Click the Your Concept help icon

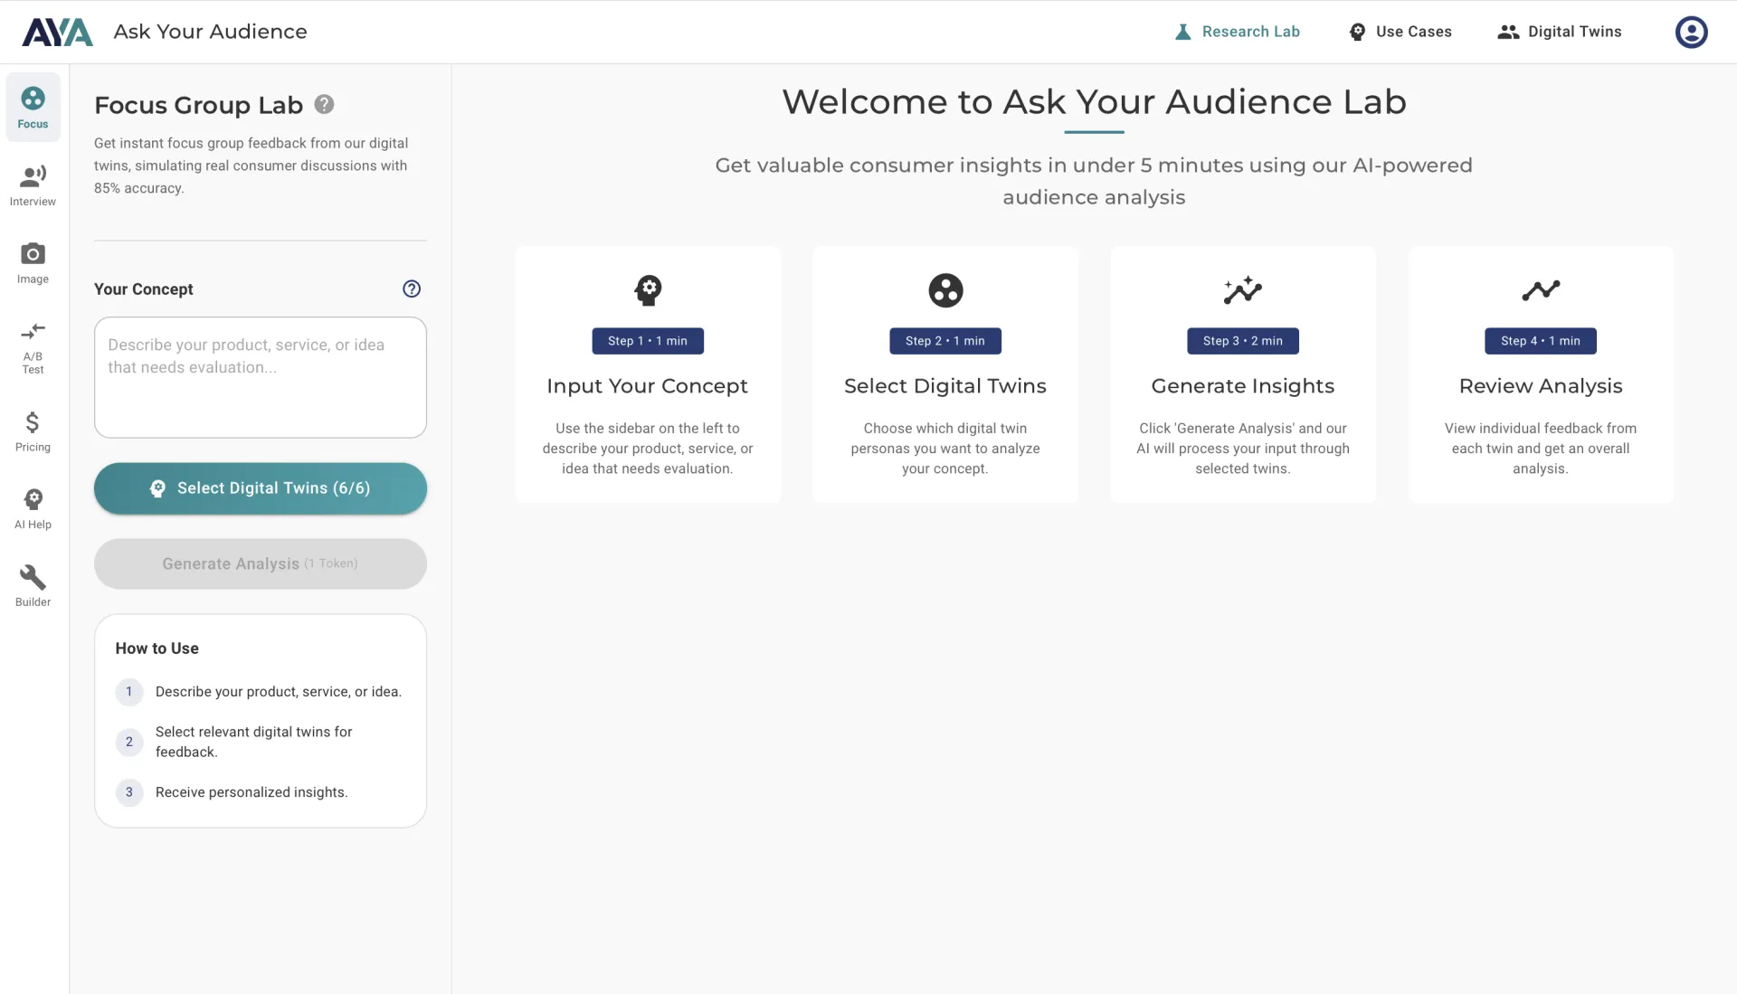(x=412, y=289)
